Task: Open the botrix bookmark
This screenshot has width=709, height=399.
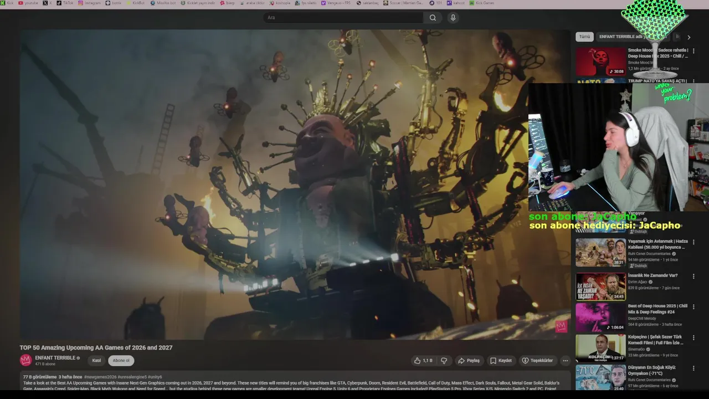Action: 114,3
